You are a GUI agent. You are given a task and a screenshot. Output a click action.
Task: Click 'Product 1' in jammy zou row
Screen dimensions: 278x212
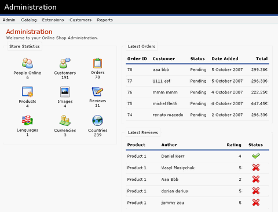[x=137, y=203]
